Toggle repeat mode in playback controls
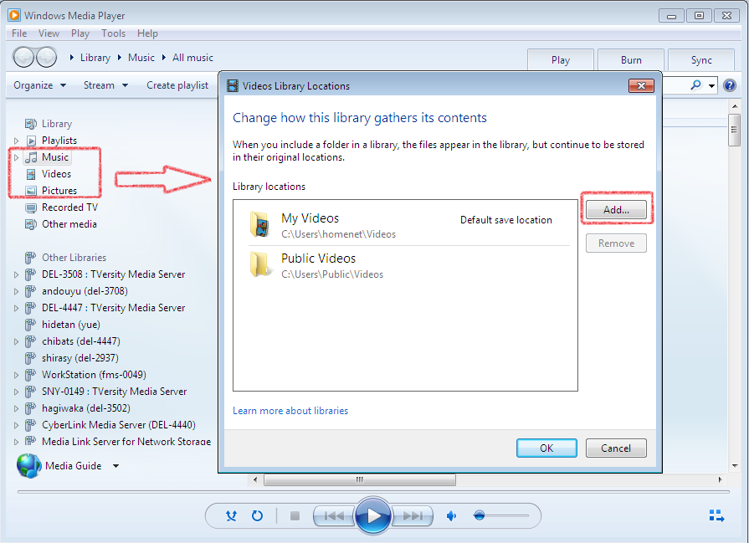This screenshot has width=749, height=543. pyautogui.click(x=257, y=515)
